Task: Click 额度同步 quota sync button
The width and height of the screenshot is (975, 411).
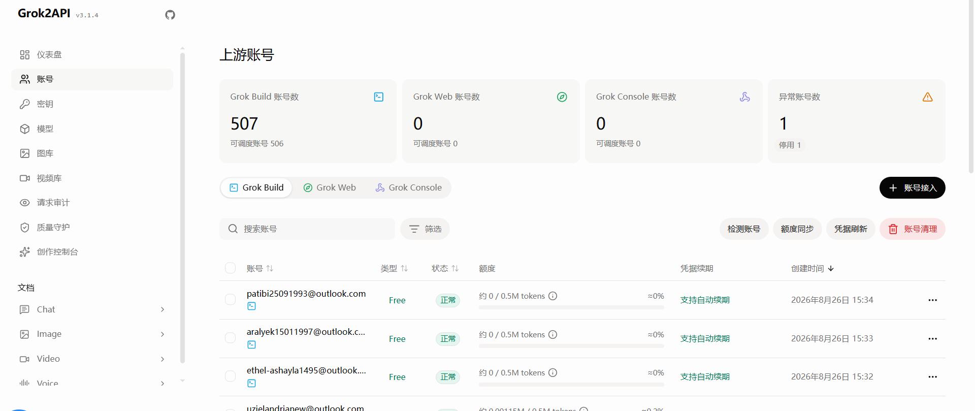Action: [x=797, y=229]
